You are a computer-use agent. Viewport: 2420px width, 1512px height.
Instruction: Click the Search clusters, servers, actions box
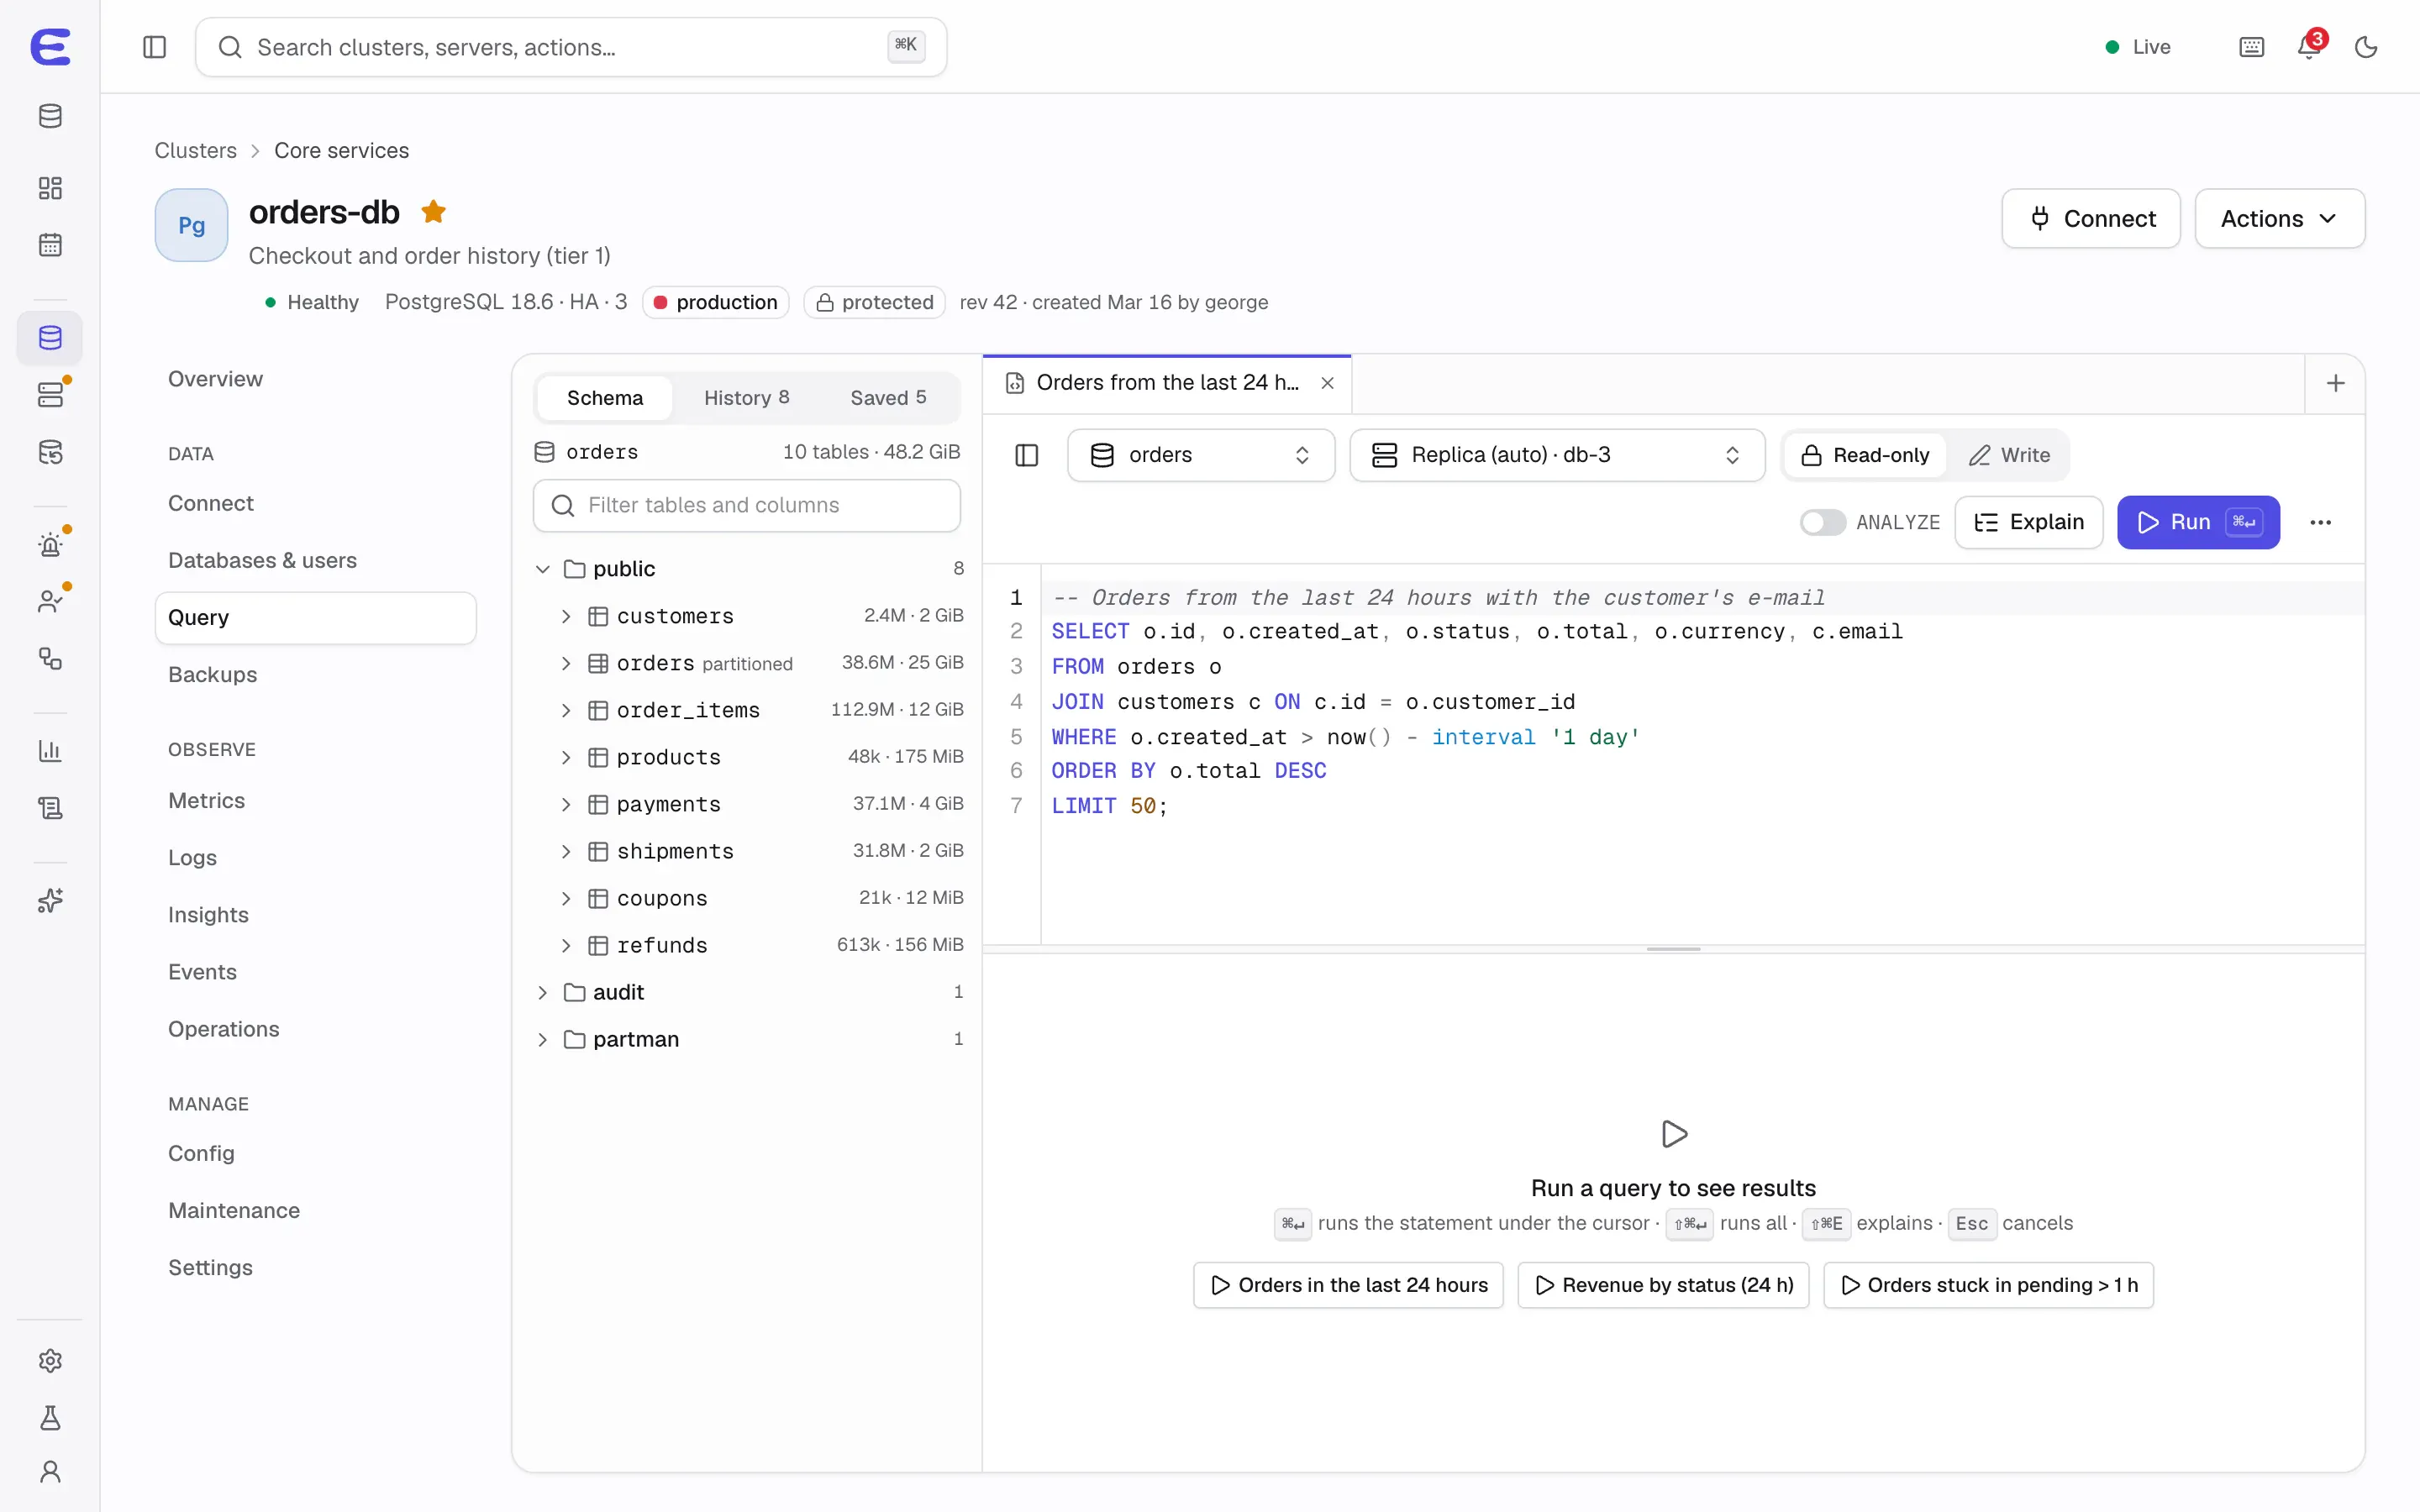click(x=571, y=47)
